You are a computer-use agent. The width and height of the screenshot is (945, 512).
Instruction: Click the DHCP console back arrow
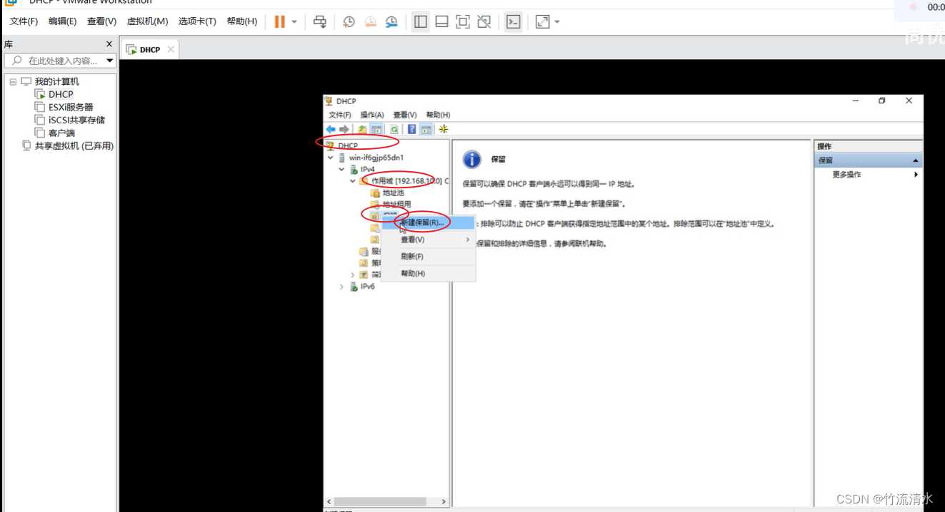coord(331,129)
